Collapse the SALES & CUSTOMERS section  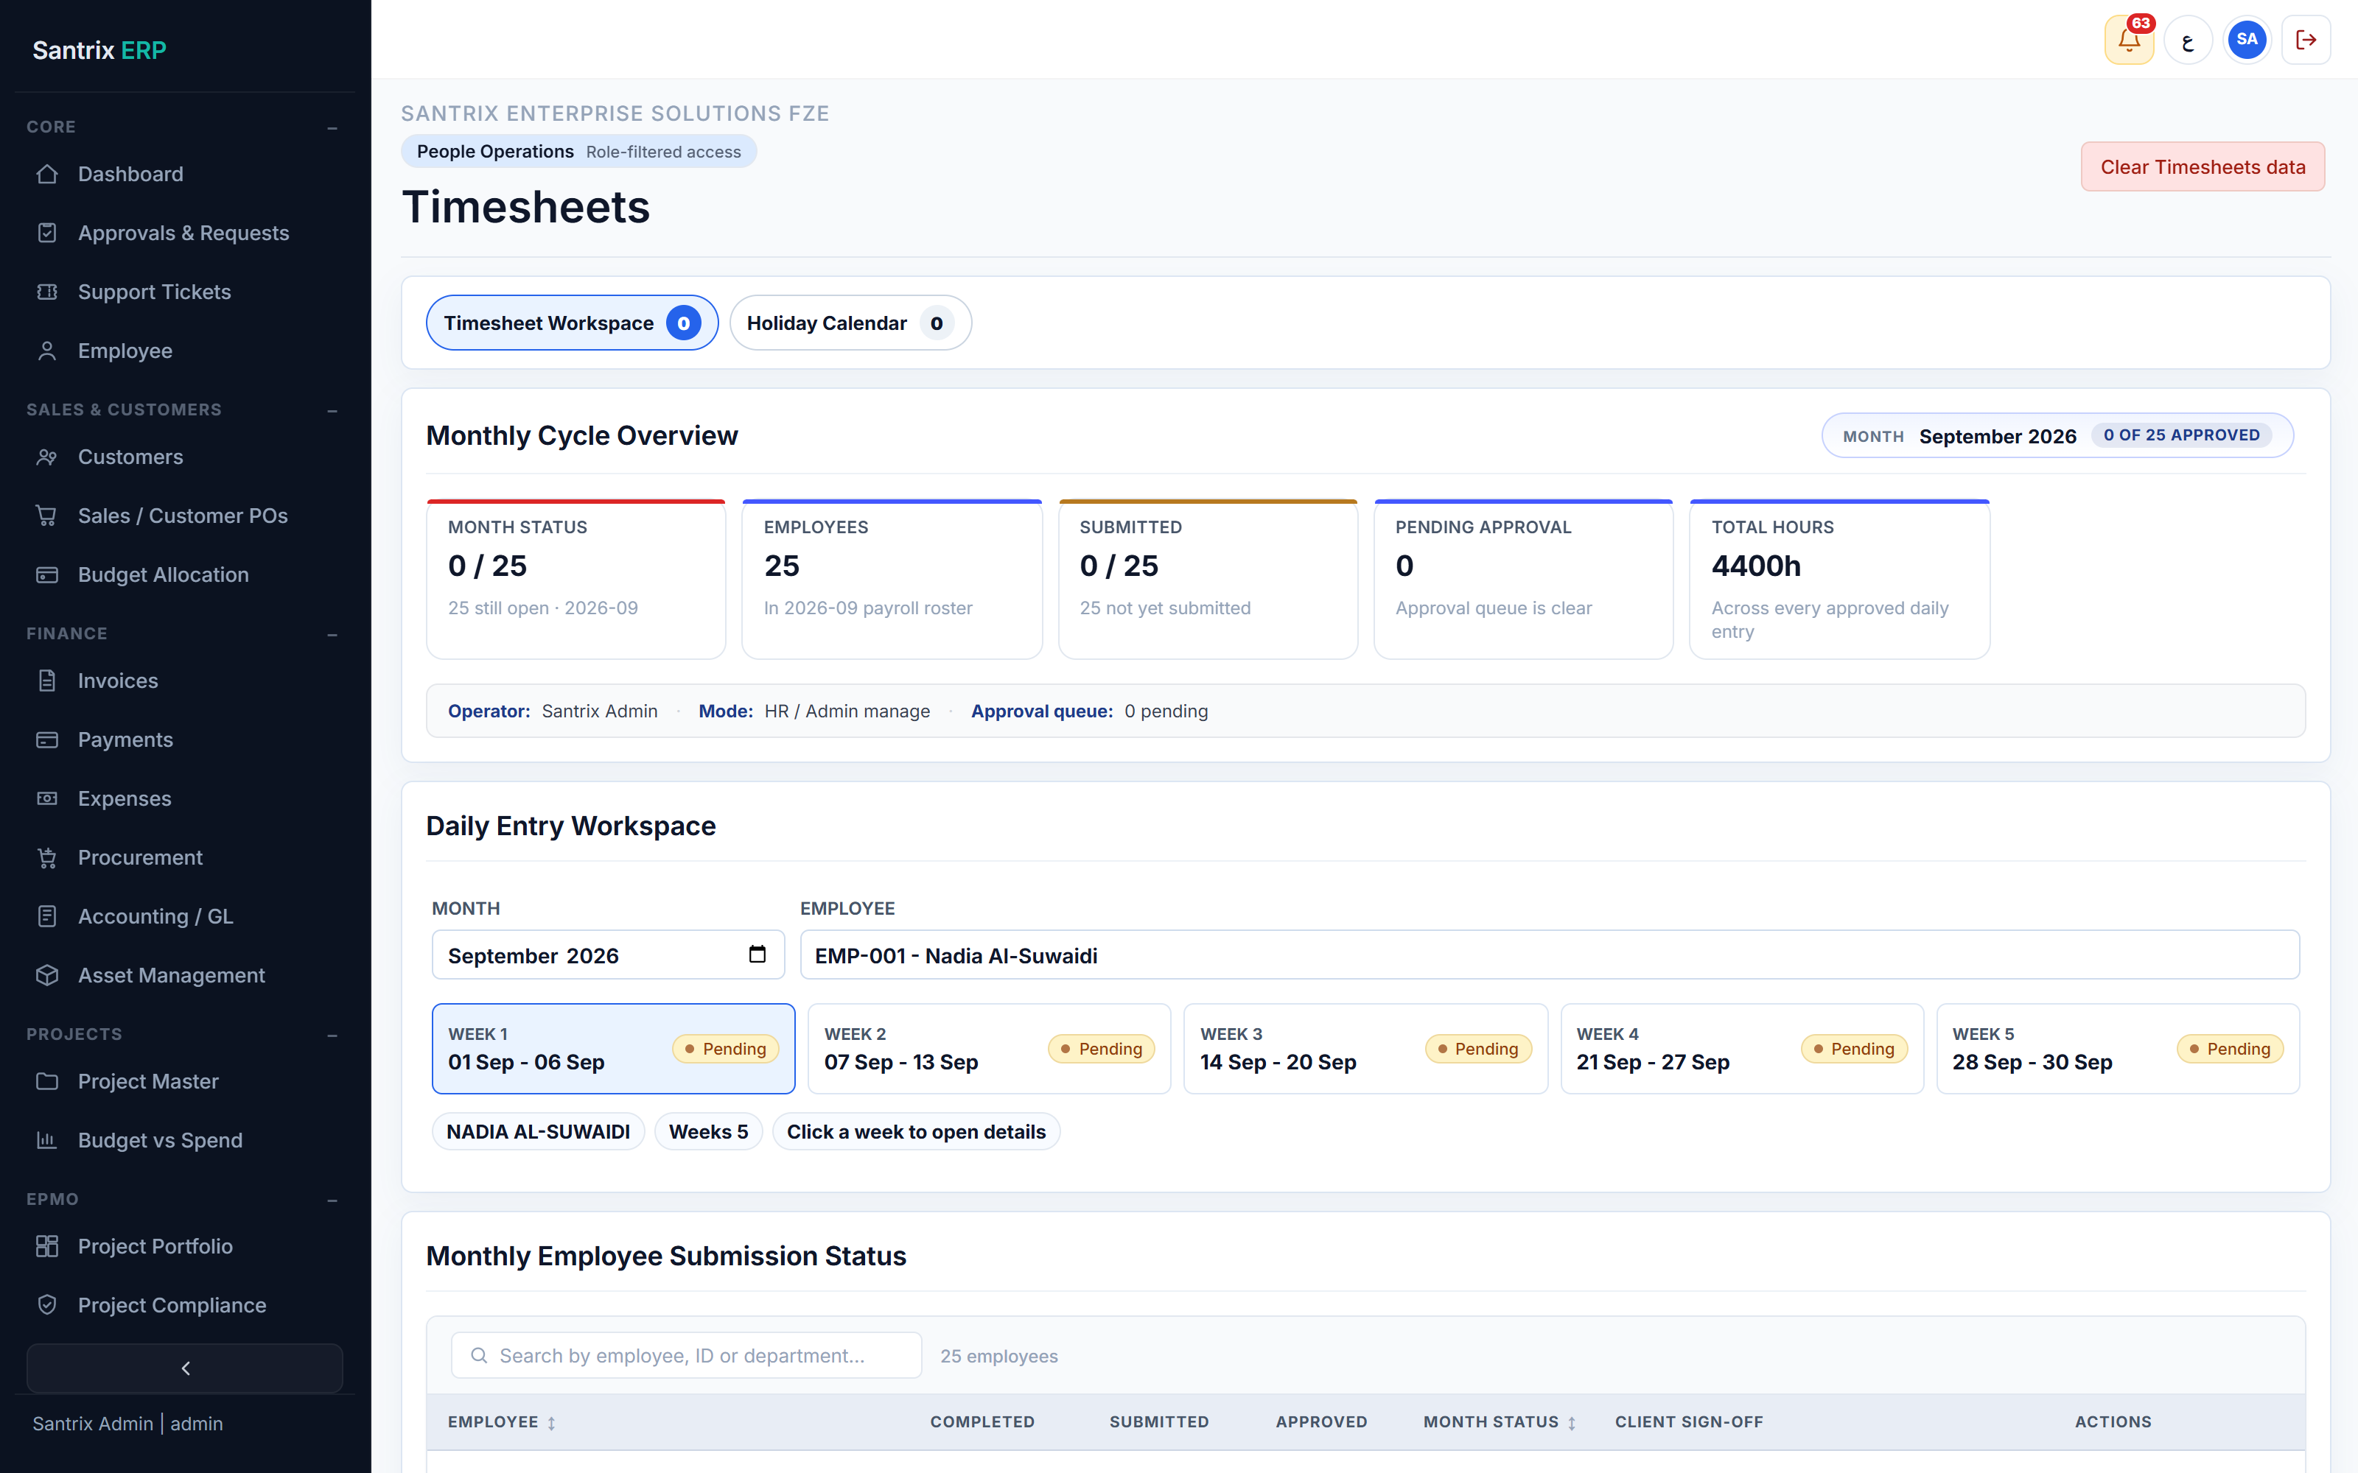click(332, 410)
